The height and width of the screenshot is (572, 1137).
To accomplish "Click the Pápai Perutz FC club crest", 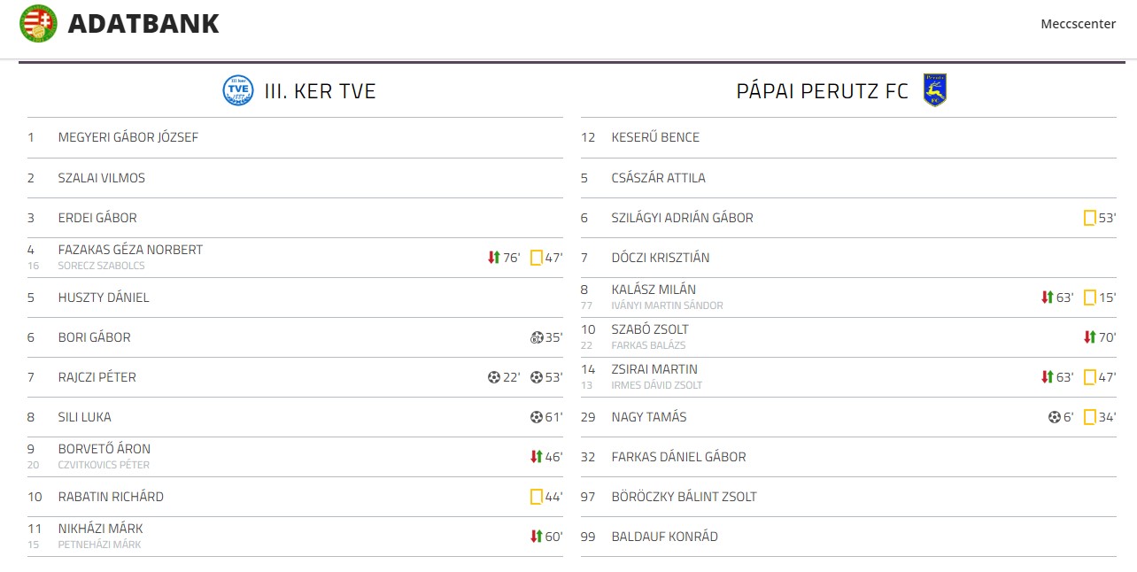I will click(x=934, y=90).
